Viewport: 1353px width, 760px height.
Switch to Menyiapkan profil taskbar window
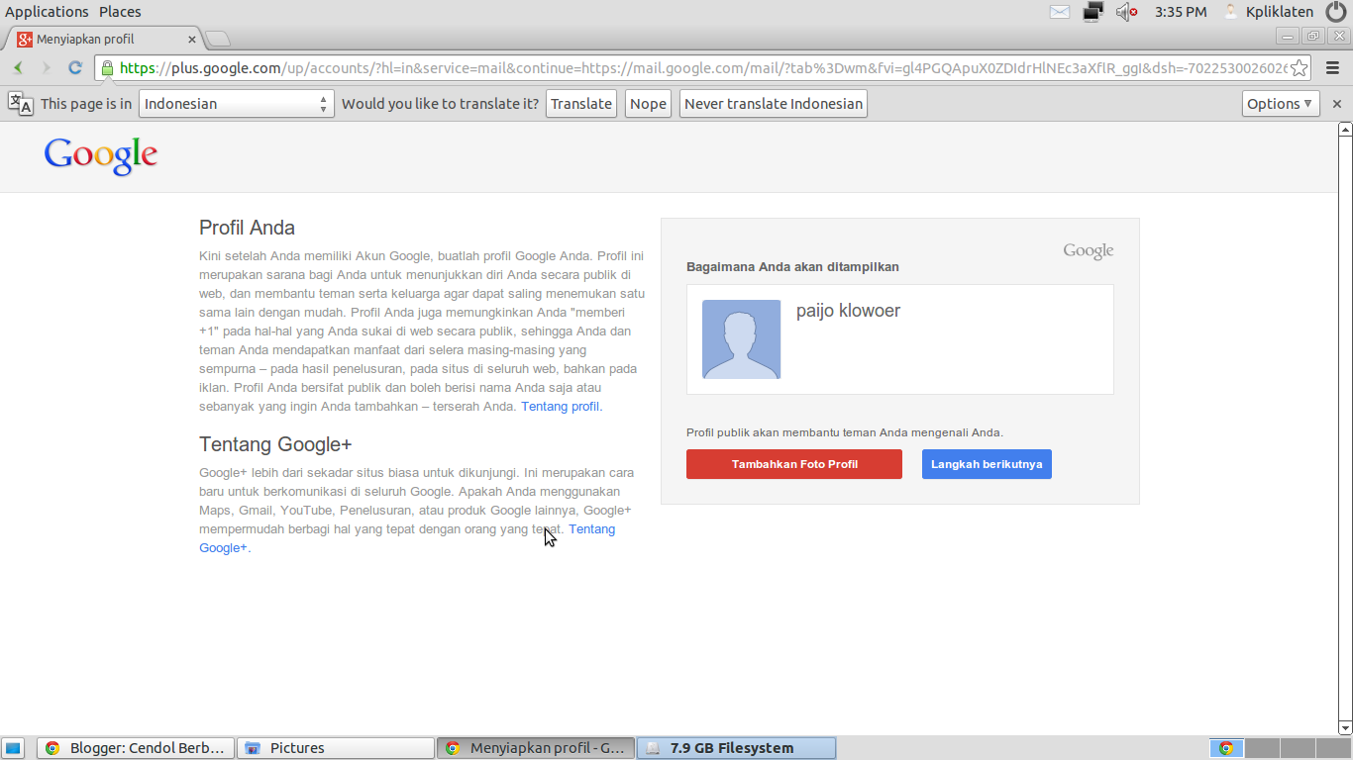pos(535,748)
